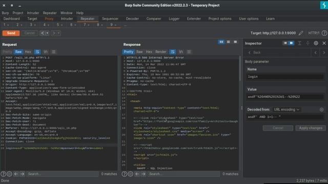Jump to previous Response search match

click(x=137, y=174)
